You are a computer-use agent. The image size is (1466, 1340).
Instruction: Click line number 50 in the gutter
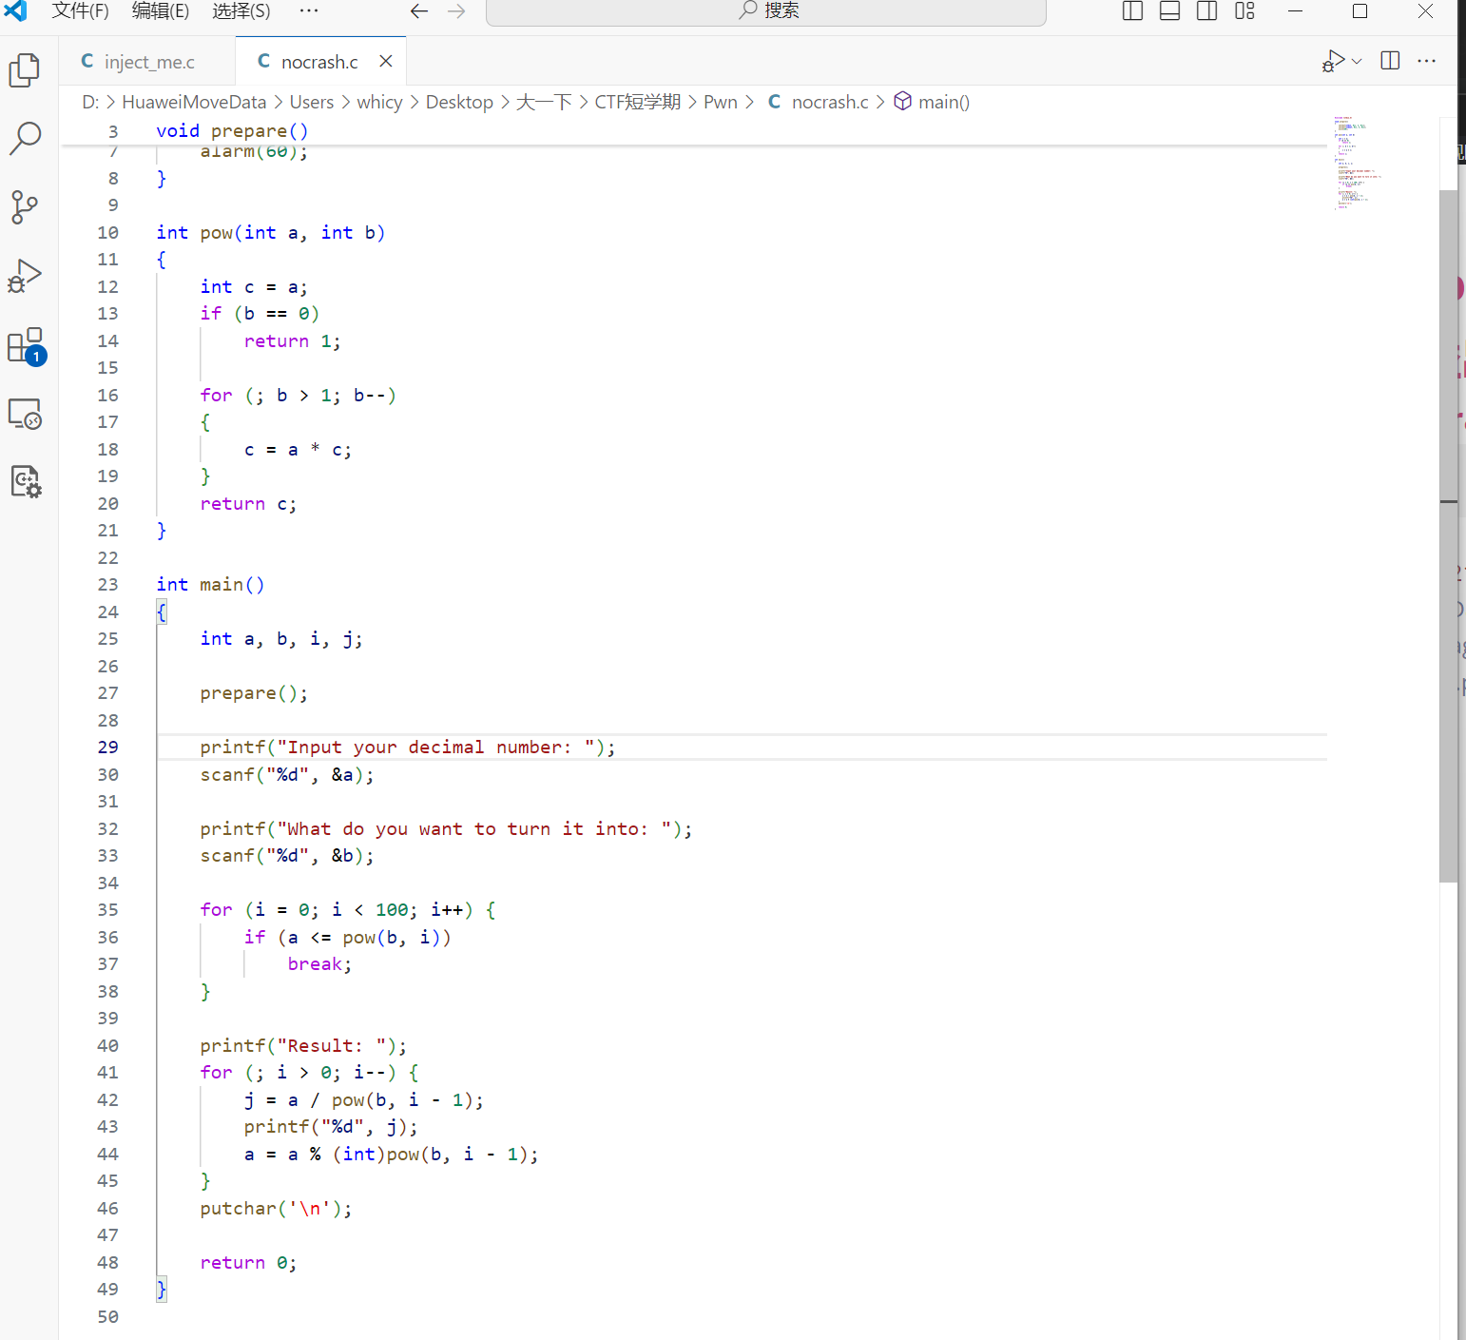pyautogui.click(x=108, y=1317)
